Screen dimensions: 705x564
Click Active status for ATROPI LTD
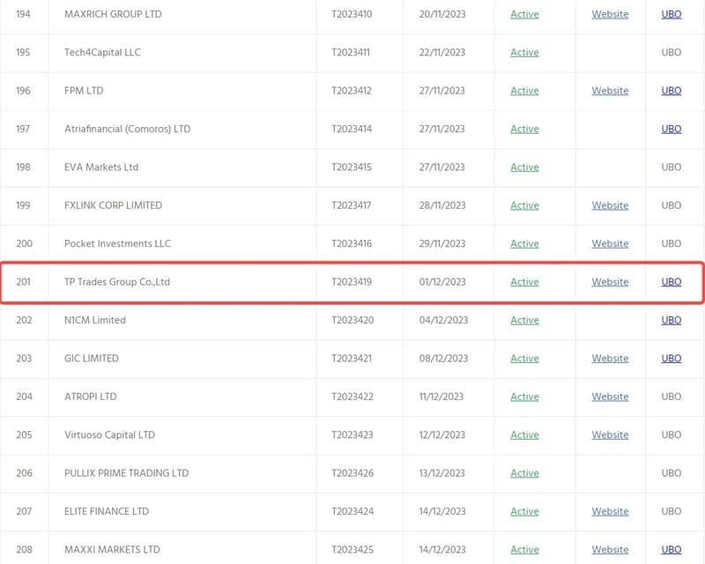tap(524, 397)
